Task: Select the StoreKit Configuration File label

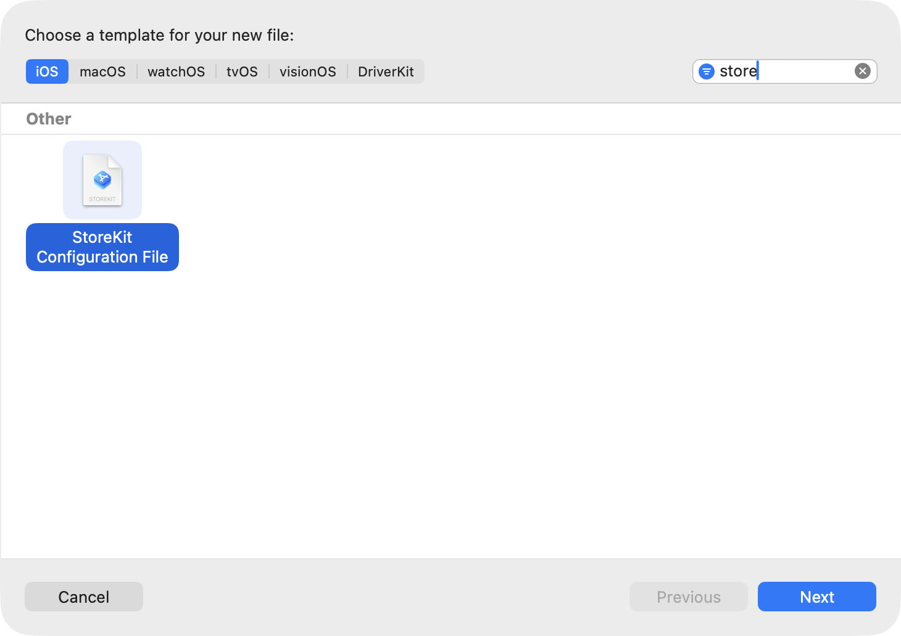Action: (102, 247)
